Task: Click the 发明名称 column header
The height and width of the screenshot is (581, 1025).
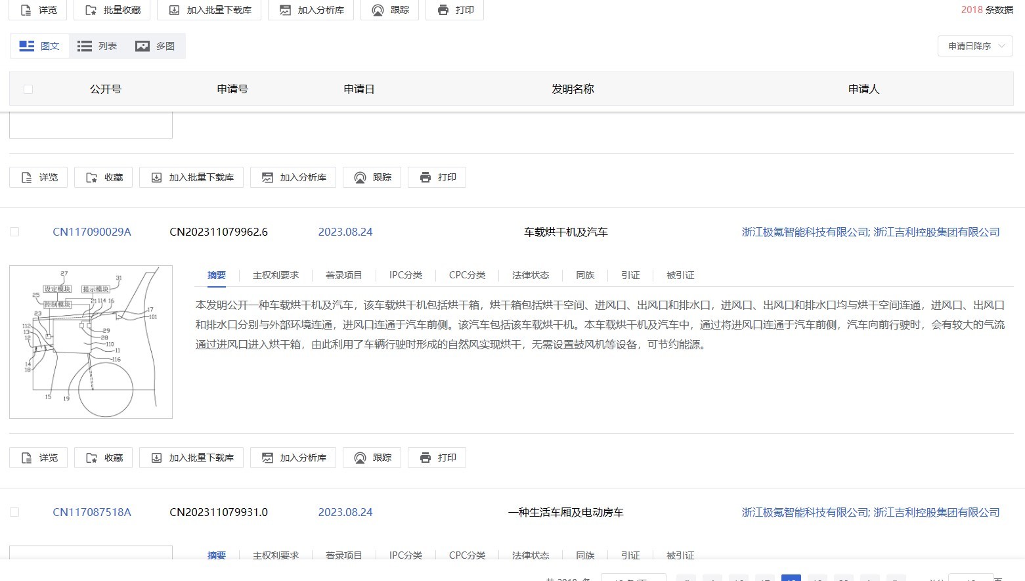Action: point(573,89)
